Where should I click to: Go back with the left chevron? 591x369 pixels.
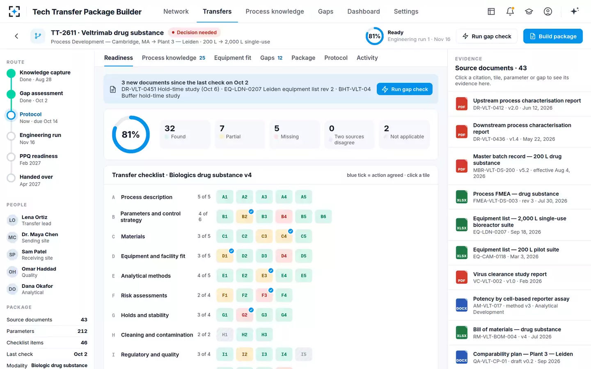tap(16, 36)
